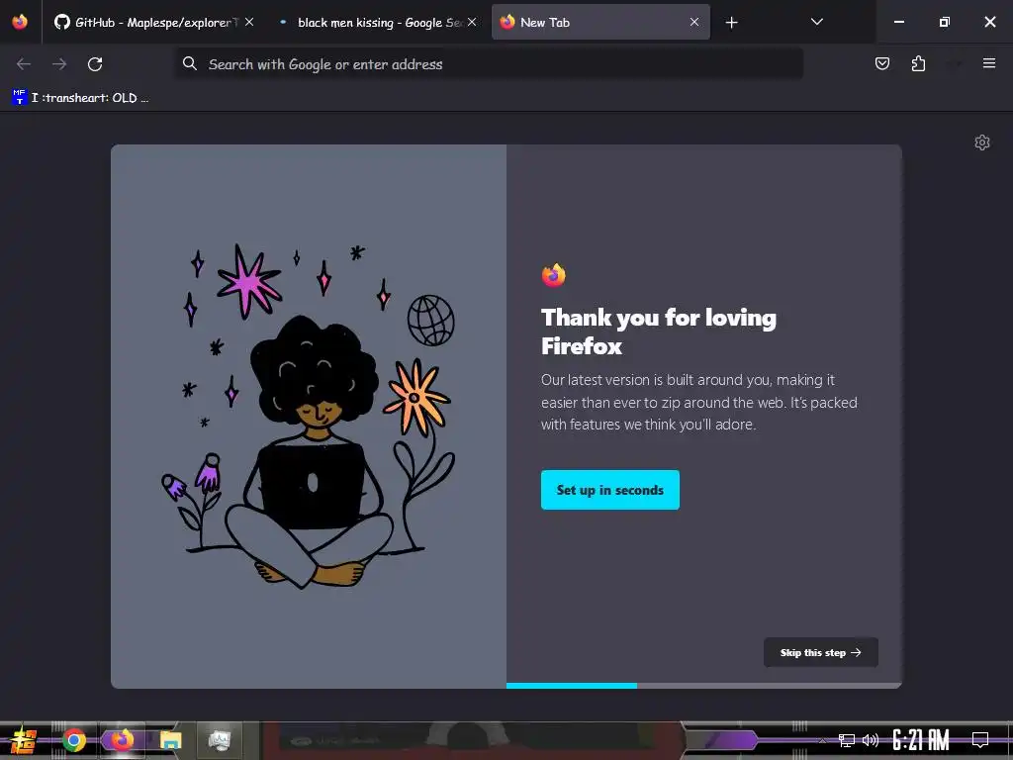Image resolution: width=1013 pixels, height=760 pixels.
Task: Open the volume control tray icon
Action: point(871,740)
